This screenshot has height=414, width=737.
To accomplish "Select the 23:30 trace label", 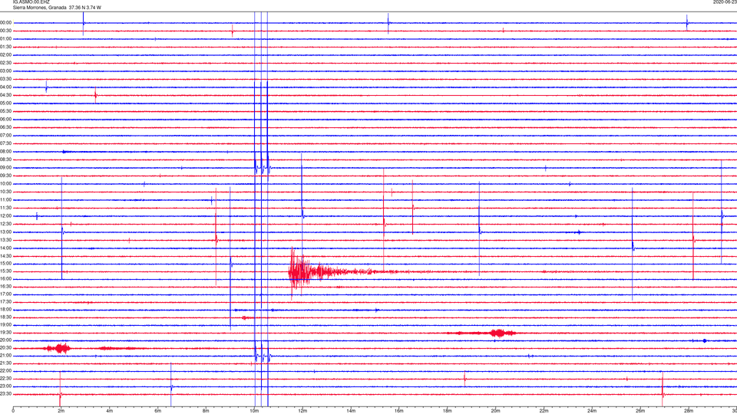I will (5, 394).
